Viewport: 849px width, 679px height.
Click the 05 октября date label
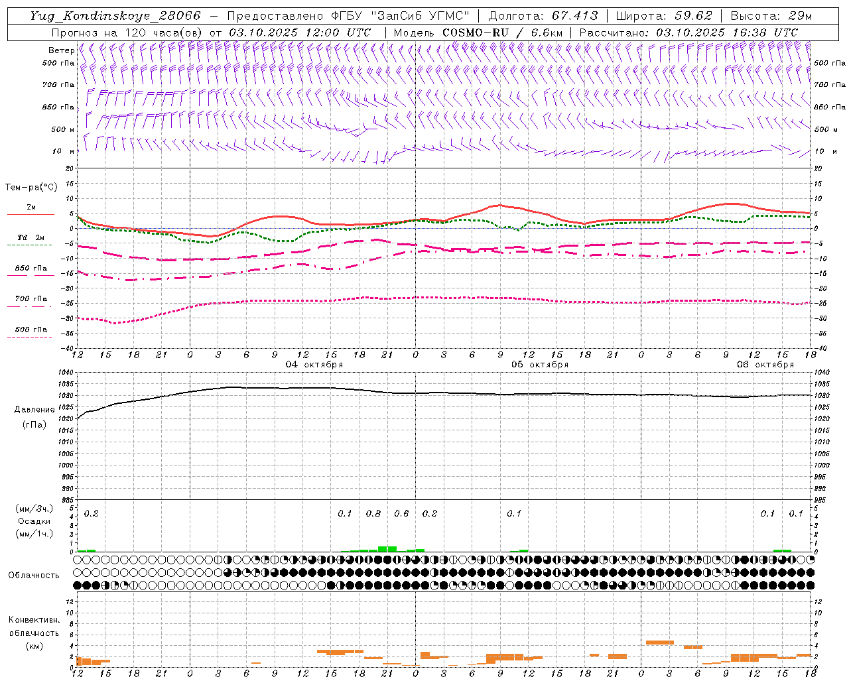click(540, 365)
